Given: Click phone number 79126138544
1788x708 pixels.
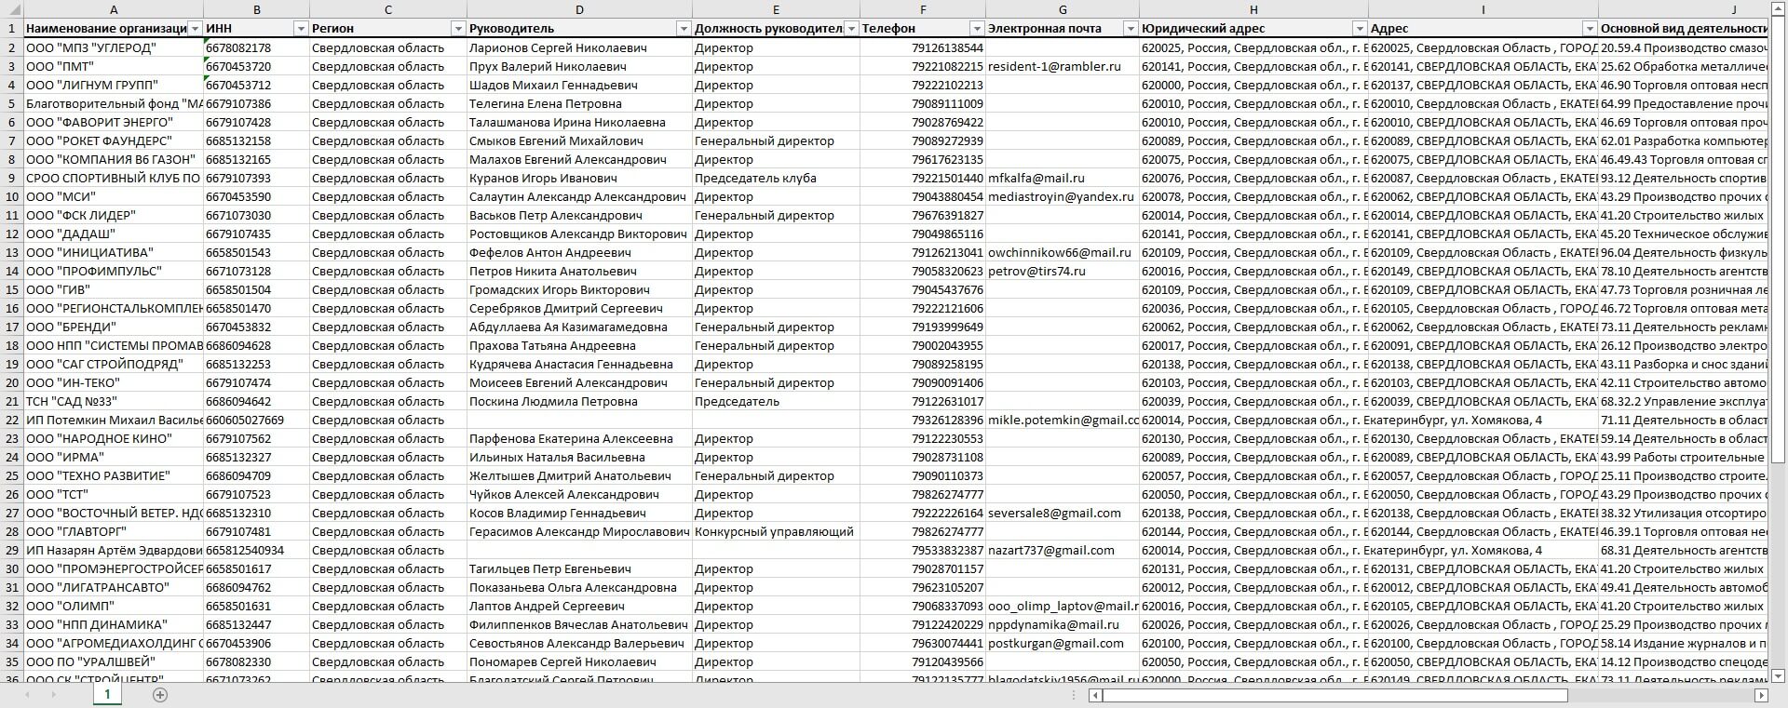Looking at the screenshot, I should click(x=923, y=47).
